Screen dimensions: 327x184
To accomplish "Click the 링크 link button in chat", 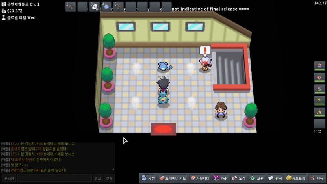I will 98,178.
